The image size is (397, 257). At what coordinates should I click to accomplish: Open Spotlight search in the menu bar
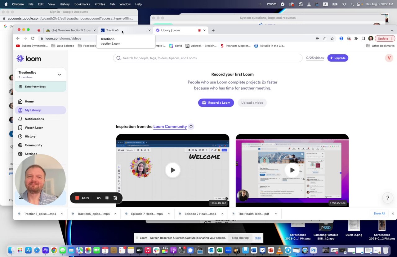click(x=352, y=4)
